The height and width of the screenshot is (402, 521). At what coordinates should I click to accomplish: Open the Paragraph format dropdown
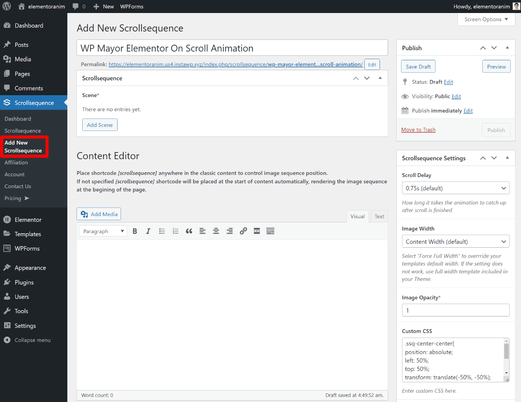point(103,231)
